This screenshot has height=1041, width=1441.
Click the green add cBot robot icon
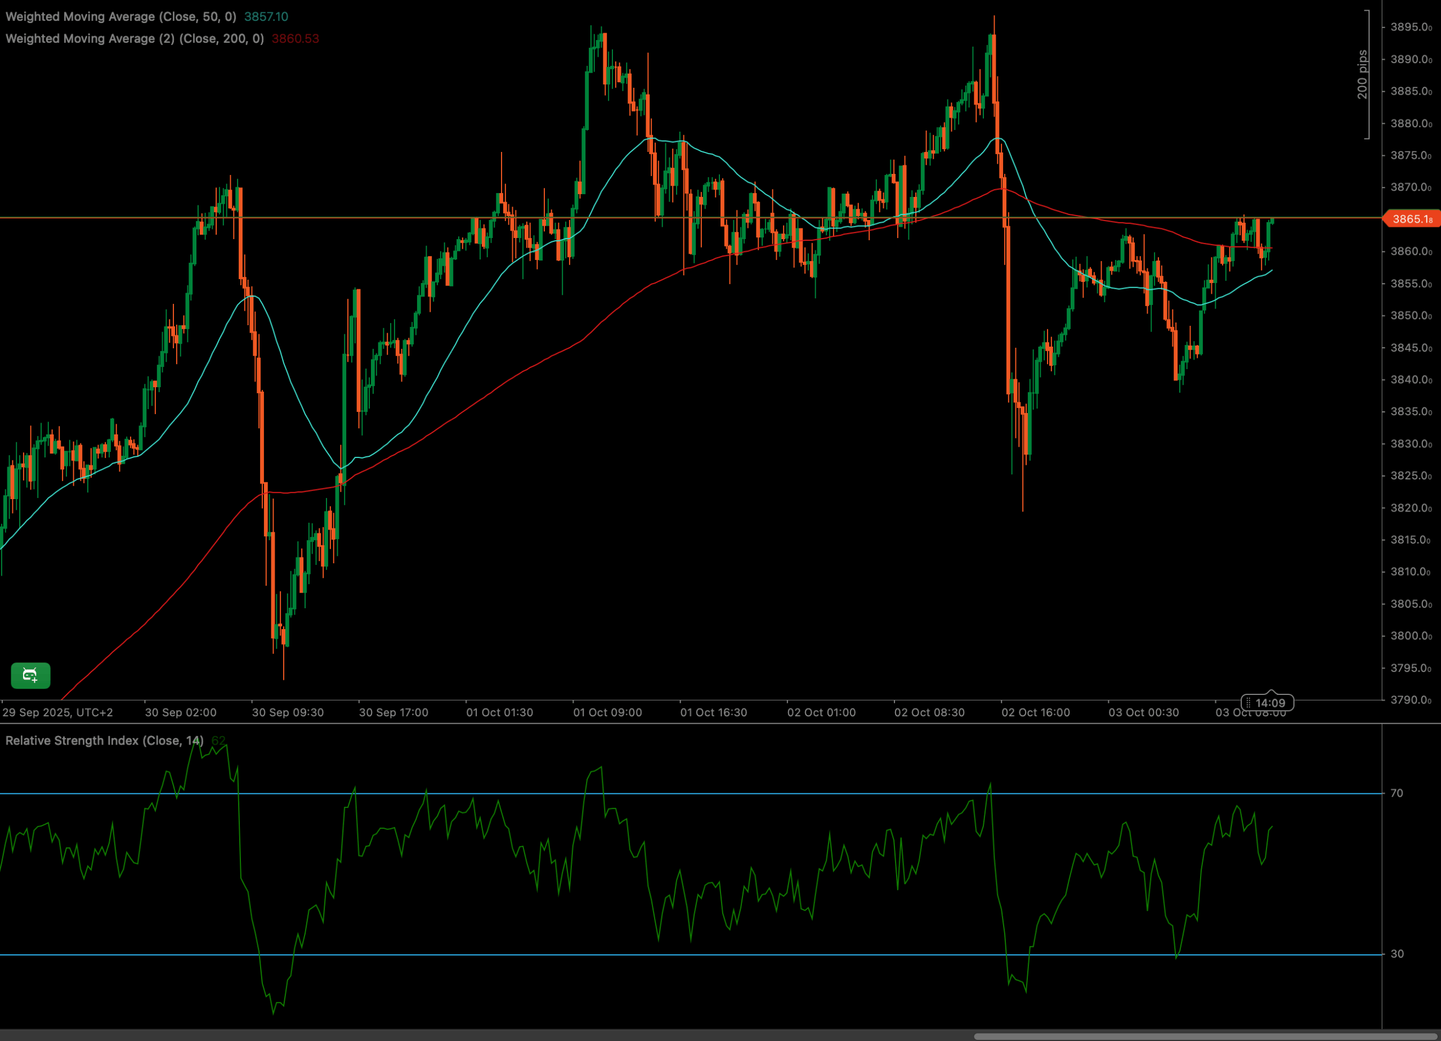tap(30, 675)
